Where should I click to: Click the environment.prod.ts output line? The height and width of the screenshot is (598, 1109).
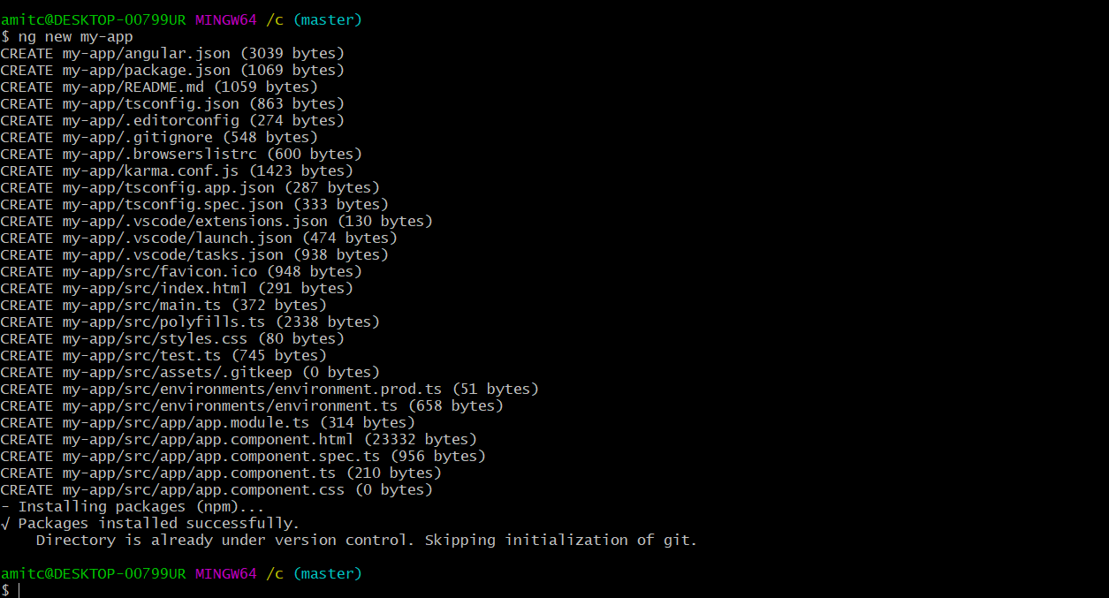pos(270,389)
